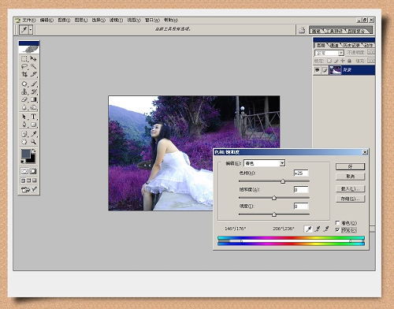Switch to Standard screen mode
The image size is (394, 309).
tap(23, 181)
